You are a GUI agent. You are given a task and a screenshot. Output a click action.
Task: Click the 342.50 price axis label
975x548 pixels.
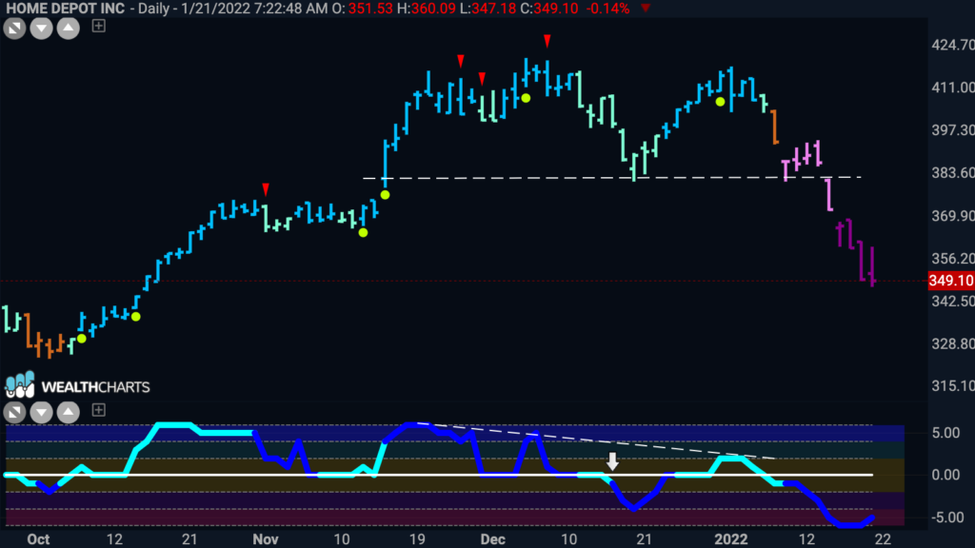[952, 301]
